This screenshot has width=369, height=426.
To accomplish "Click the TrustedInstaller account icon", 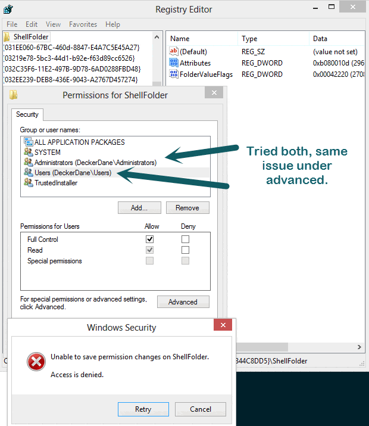I will click(29, 182).
